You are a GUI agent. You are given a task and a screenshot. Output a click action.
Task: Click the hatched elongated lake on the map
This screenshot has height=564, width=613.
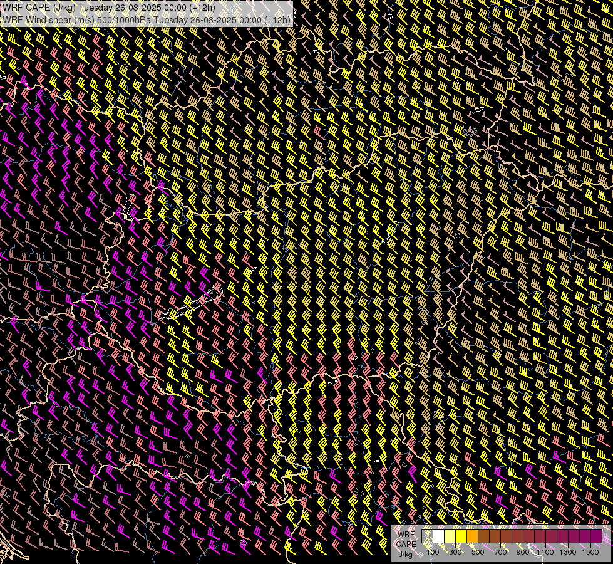point(192,304)
